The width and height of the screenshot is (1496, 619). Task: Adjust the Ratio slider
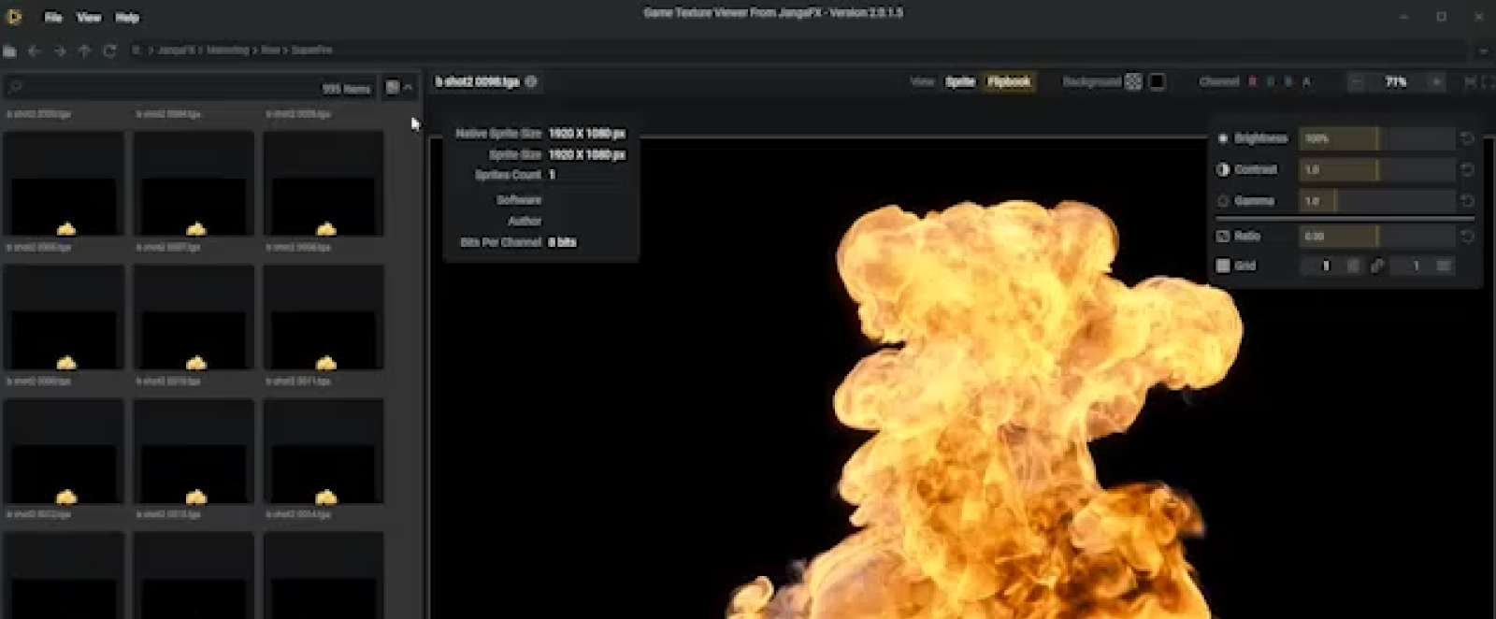pyautogui.click(x=1376, y=237)
